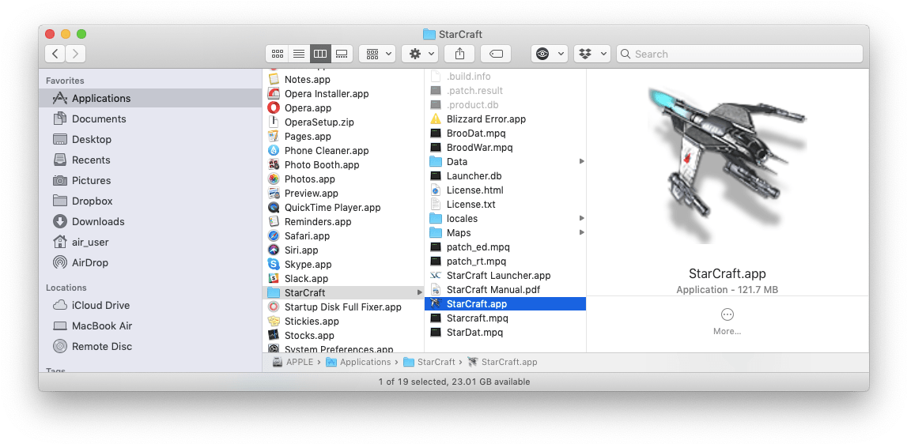Open Applications in the sidebar

150,98
